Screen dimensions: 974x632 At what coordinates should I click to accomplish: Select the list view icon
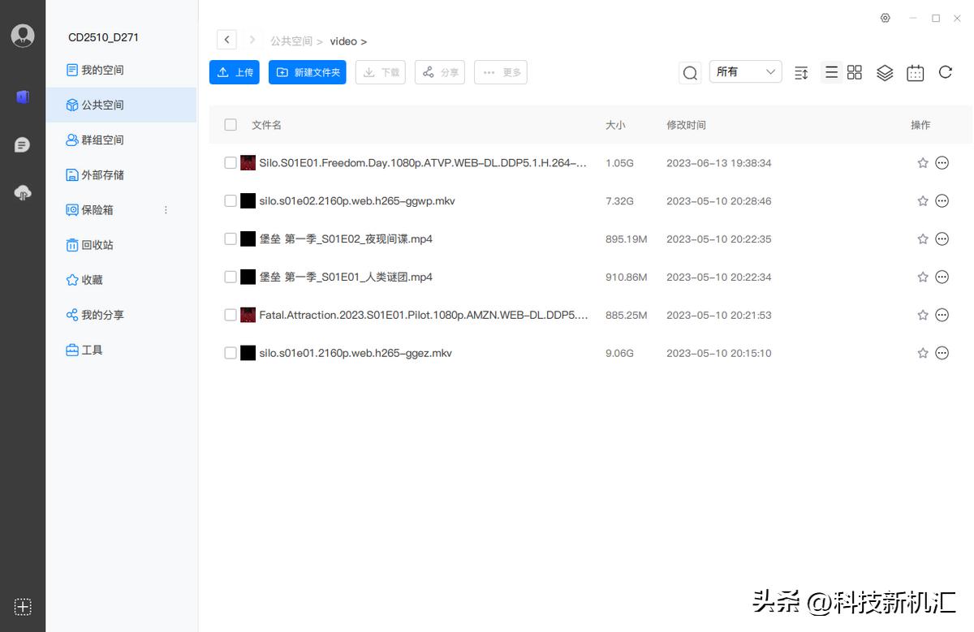(x=830, y=72)
